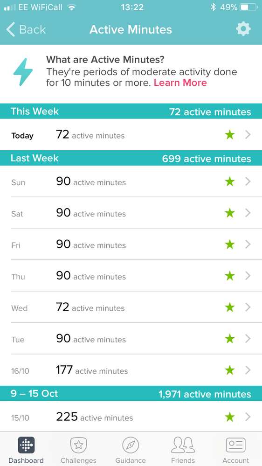Screen dimensions: 262x466
Task: Tap the lightning bolt Active Minutes icon
Action: [x=23, y=72]
